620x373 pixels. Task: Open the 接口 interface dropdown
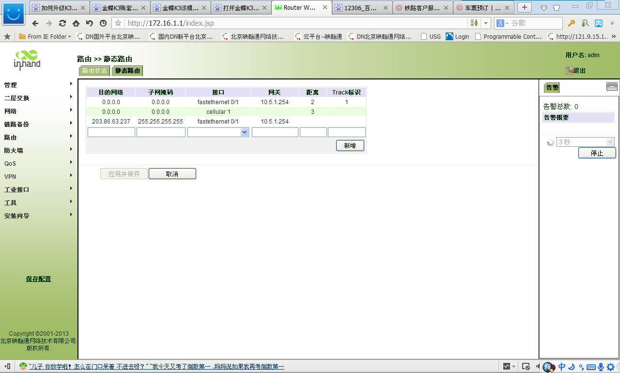[x=244, y=132]
